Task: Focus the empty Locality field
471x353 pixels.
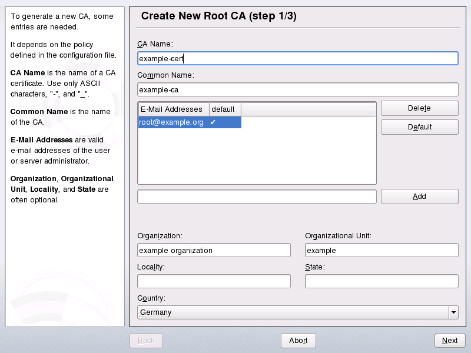Action: pyautogui.click(x=214, y=281)
